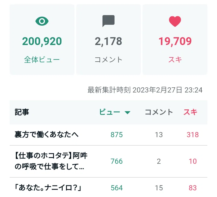
Task: Click the コメント label under the bubble
Action: point(108,60)
